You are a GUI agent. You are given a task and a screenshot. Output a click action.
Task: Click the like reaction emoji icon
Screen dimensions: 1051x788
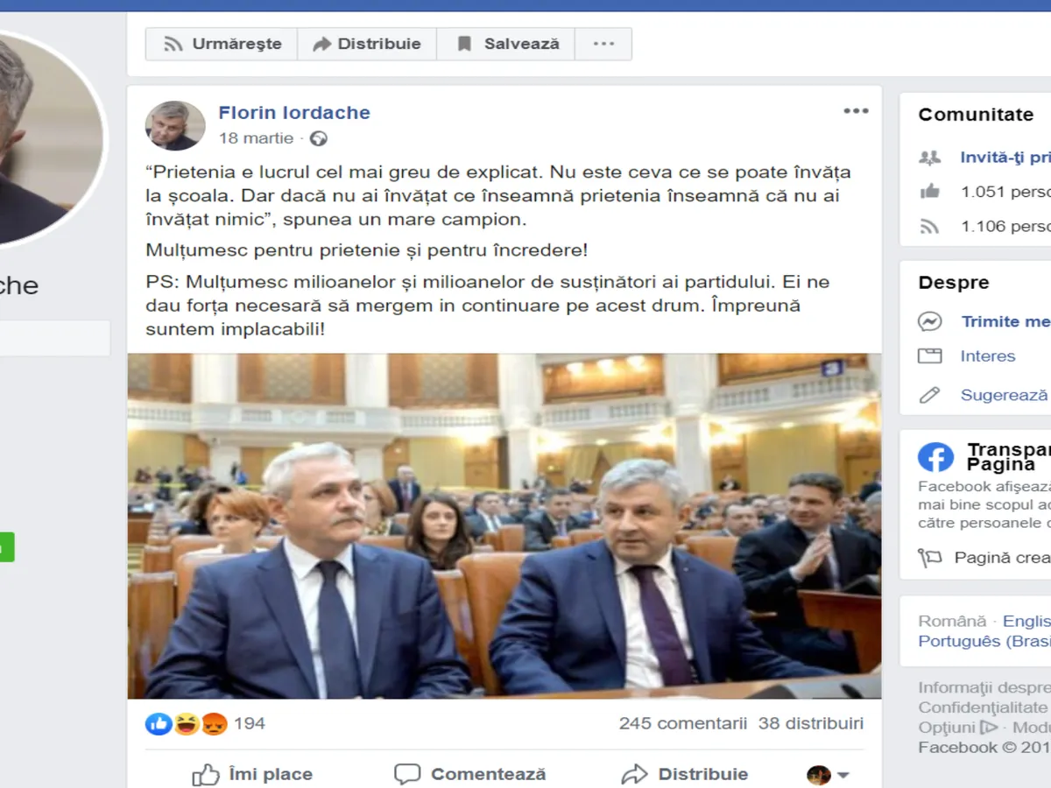[159, 723]
